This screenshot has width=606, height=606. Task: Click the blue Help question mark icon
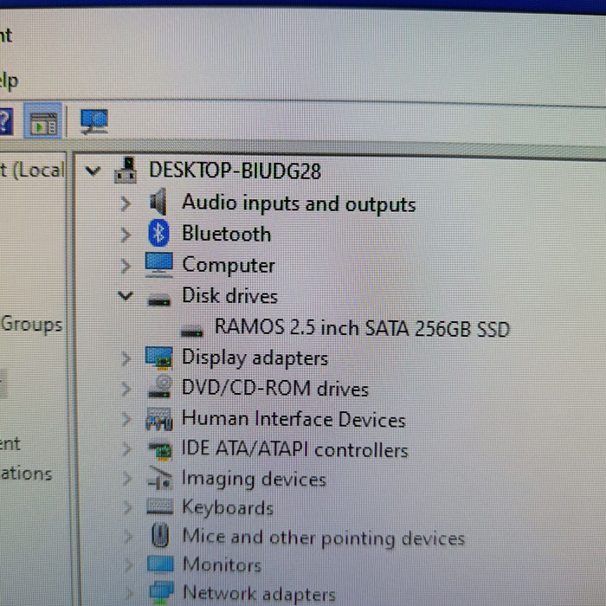[x=4, y=122]
